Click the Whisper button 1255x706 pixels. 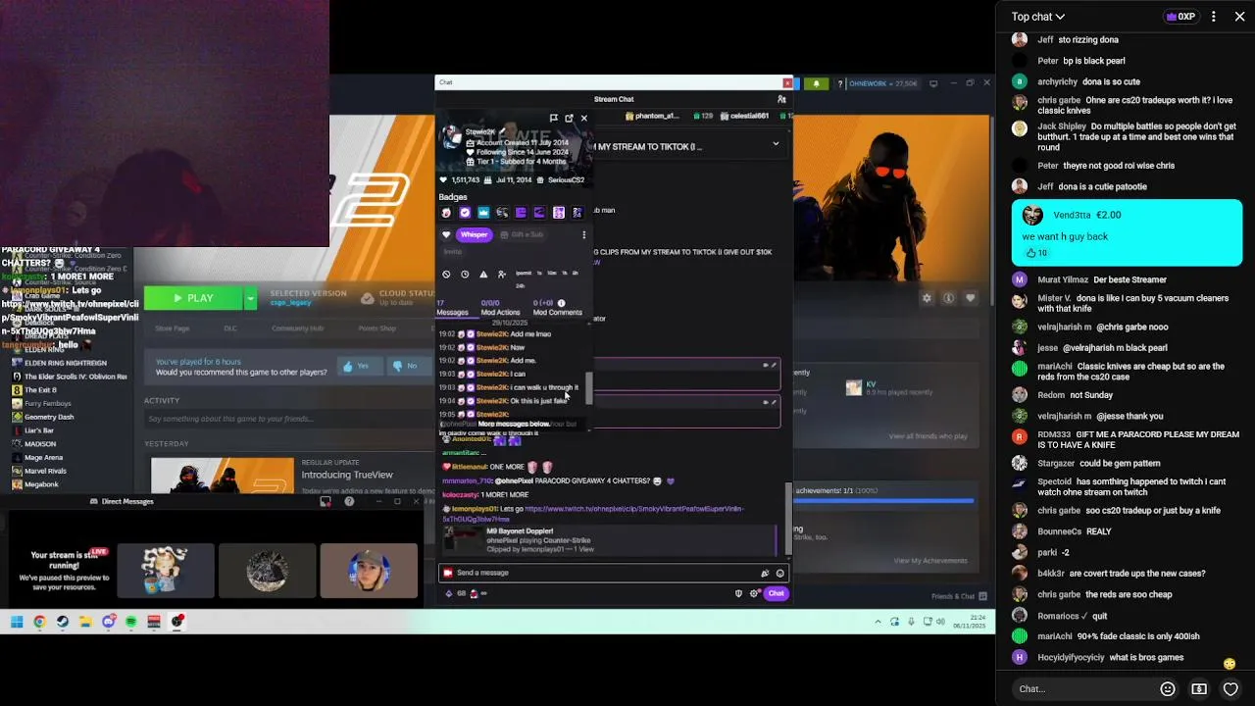click(474, 234)
